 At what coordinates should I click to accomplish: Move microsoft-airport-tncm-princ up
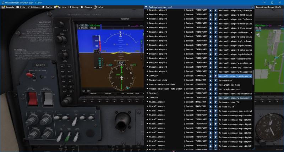(x=211, y=24)
